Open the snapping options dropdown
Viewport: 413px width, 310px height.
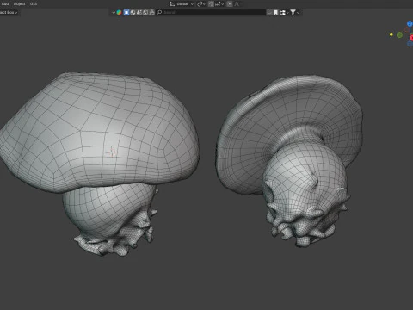point(219,4)
